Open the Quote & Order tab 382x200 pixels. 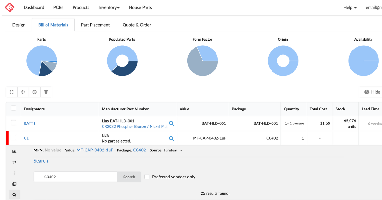[137, 25]
